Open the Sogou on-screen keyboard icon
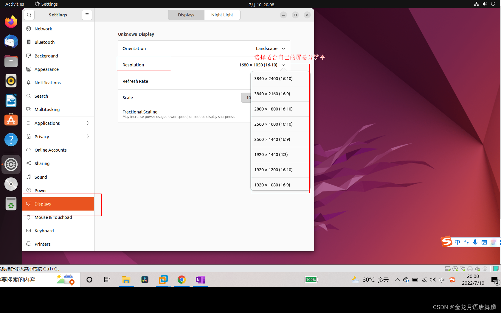Viewport: 501px width, 313px height. (x=484, y=242)
